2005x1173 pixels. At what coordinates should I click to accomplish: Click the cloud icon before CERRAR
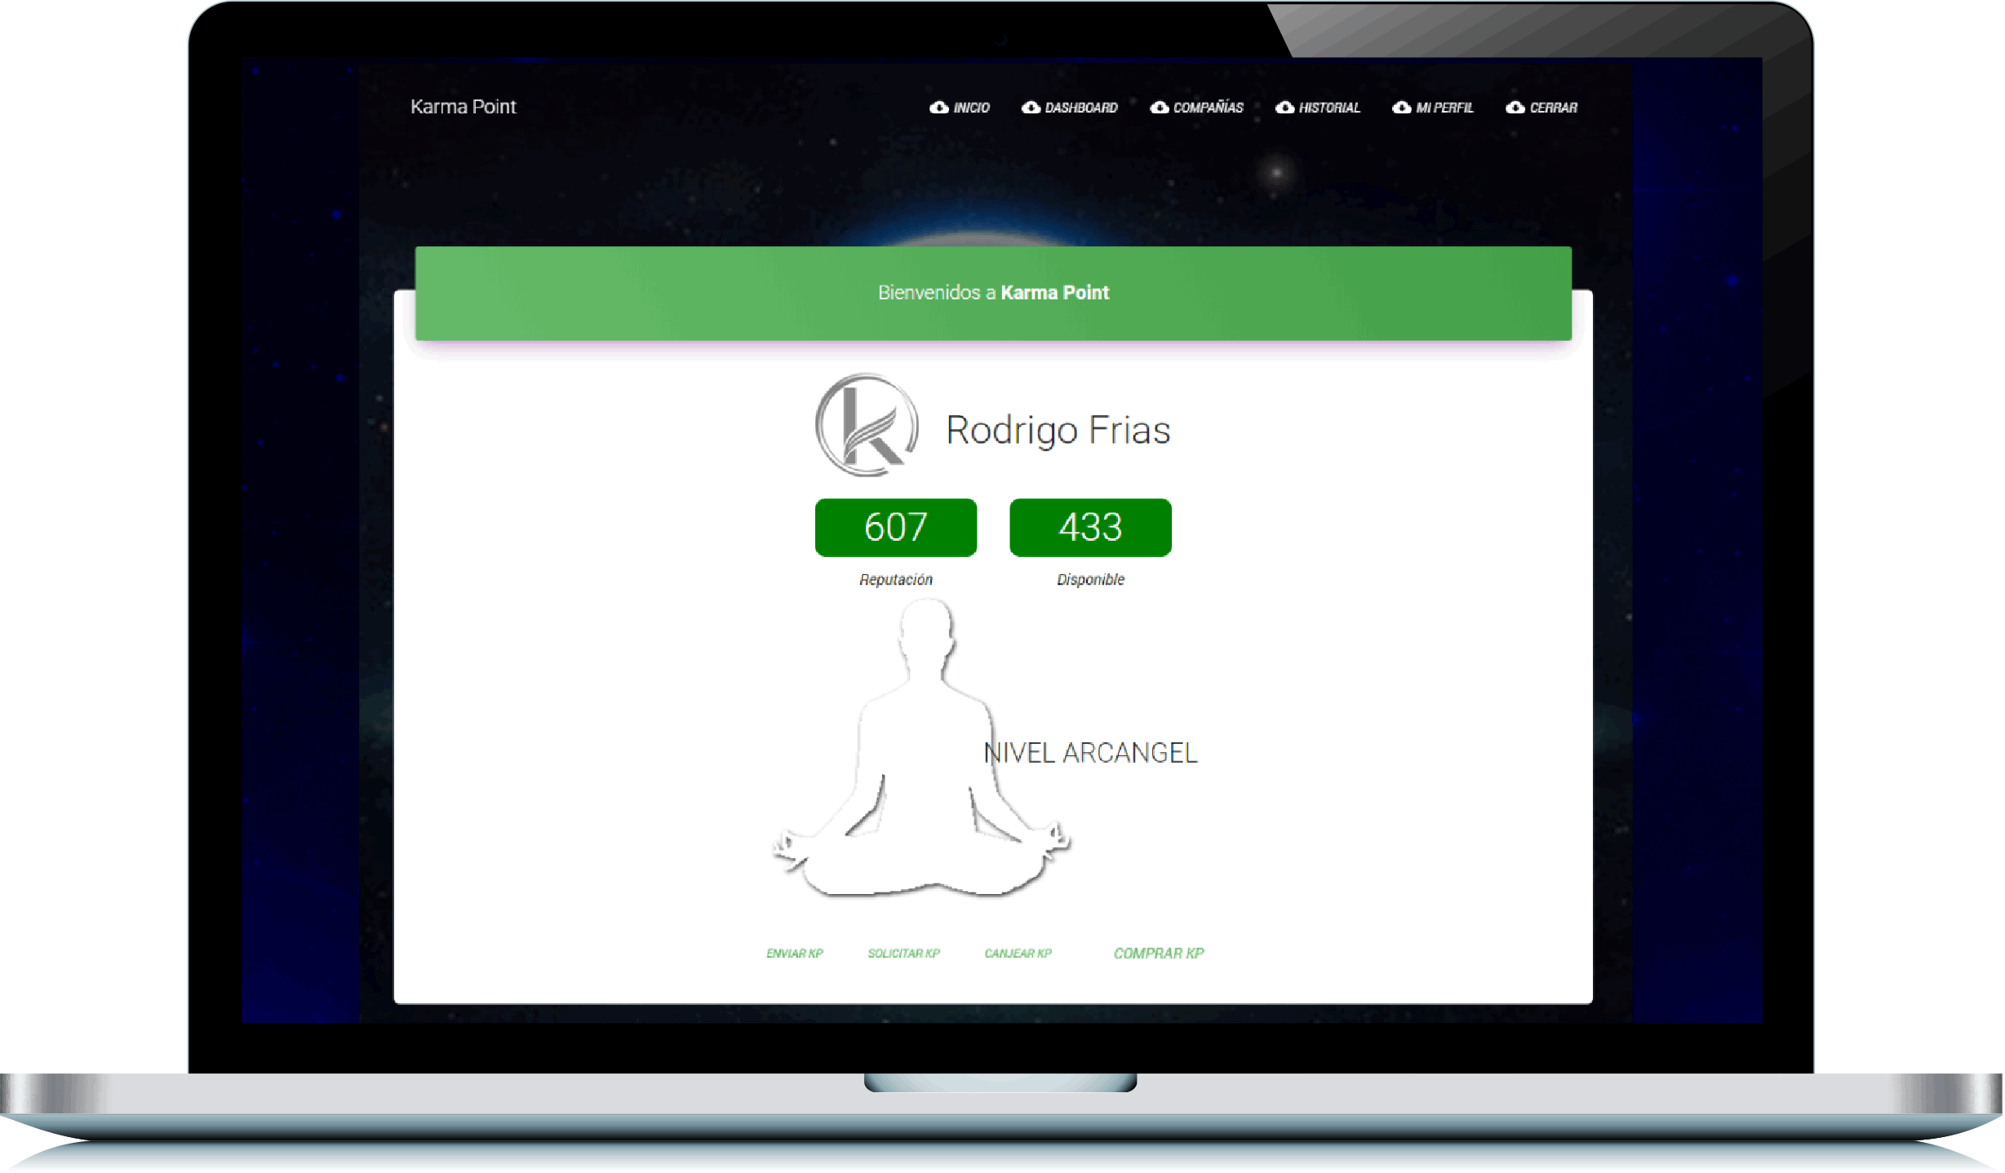(1515, 108)
